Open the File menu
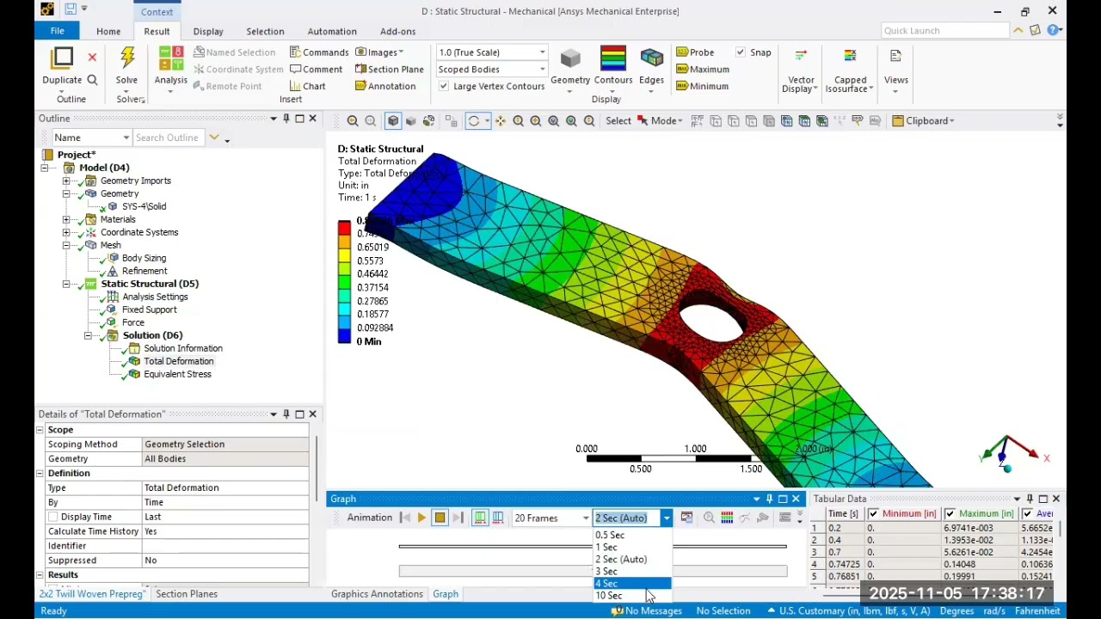The height and width of the screenshot is (619, 1101). (x=57, y=31)
